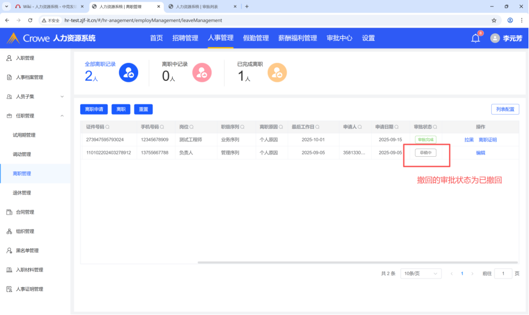The height and width of the screenshot is (315, 529).
Task: Click the 离职申请 button
Action: (94, 109)
